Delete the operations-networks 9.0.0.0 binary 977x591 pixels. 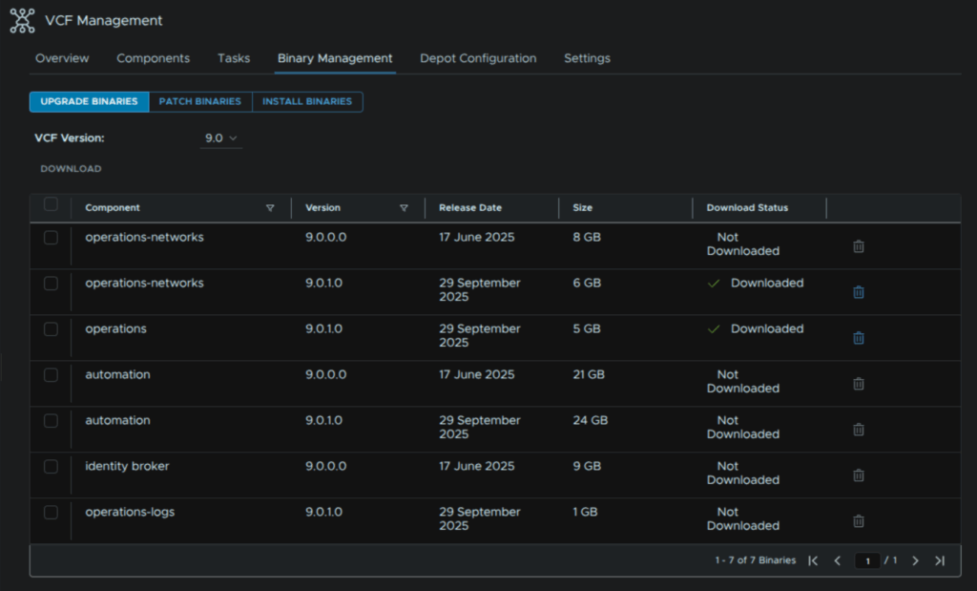pos(858,246)
